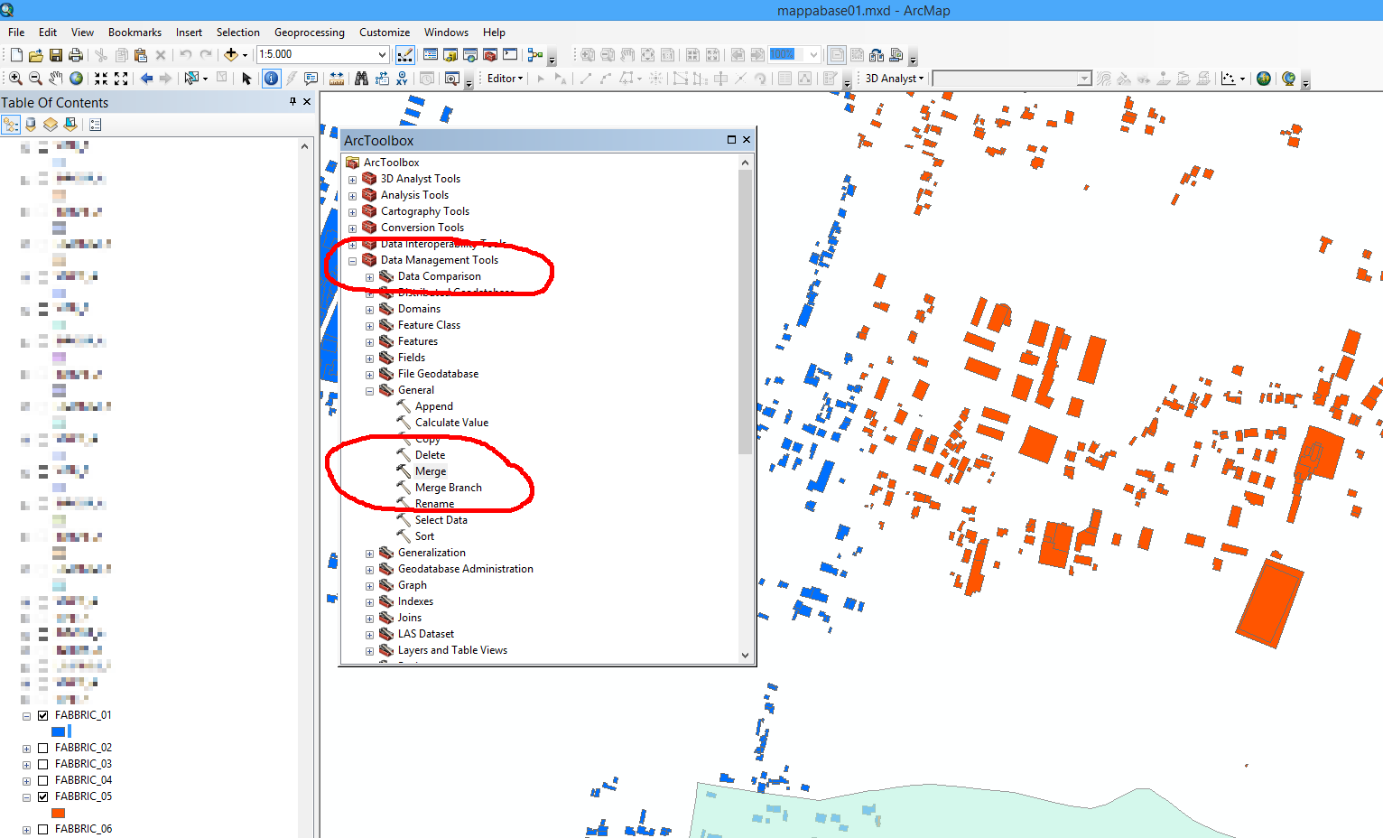Screen dimensions: 1383x838
Task: Select the Append tool in General
Action: [433, 406]
